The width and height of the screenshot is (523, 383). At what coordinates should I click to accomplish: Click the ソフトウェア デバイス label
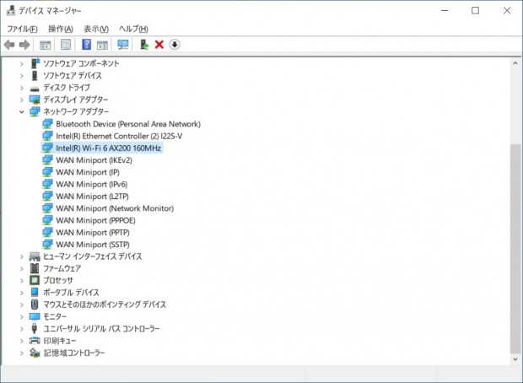pos(73,76)
